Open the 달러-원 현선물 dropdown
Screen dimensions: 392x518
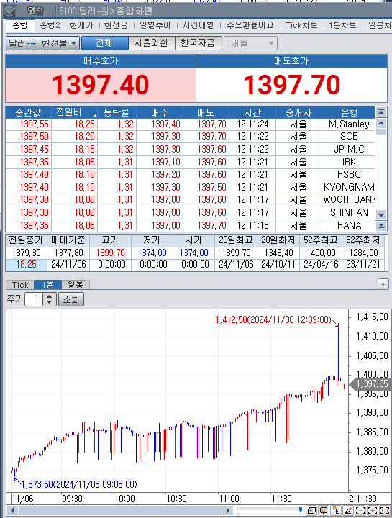(42, 43)
